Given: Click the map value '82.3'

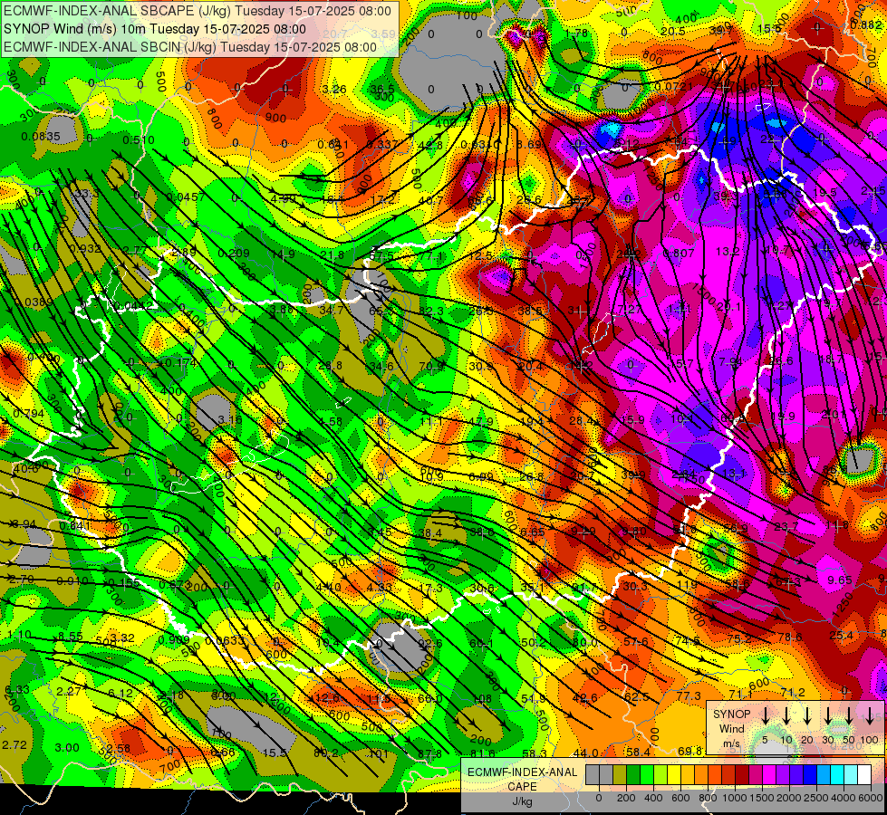Looking at the screenshot, I should pos(431,312).
